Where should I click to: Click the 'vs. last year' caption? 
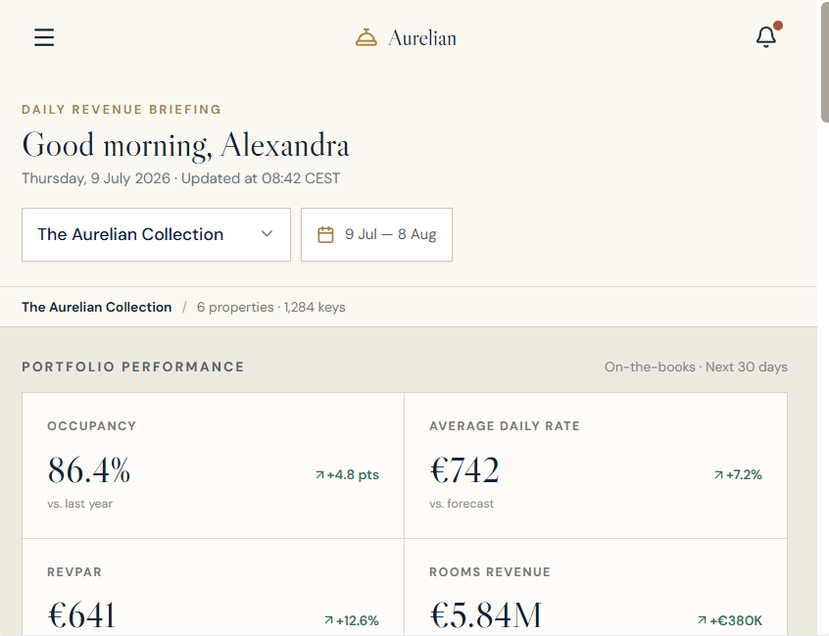click(79, 504)
